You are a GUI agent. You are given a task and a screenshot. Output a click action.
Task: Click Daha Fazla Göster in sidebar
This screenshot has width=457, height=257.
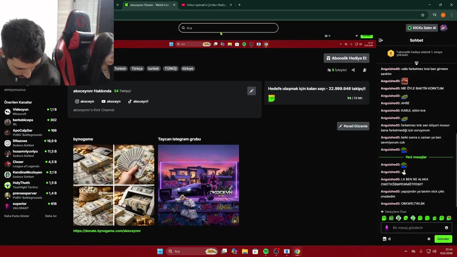(x=17, y=216)
